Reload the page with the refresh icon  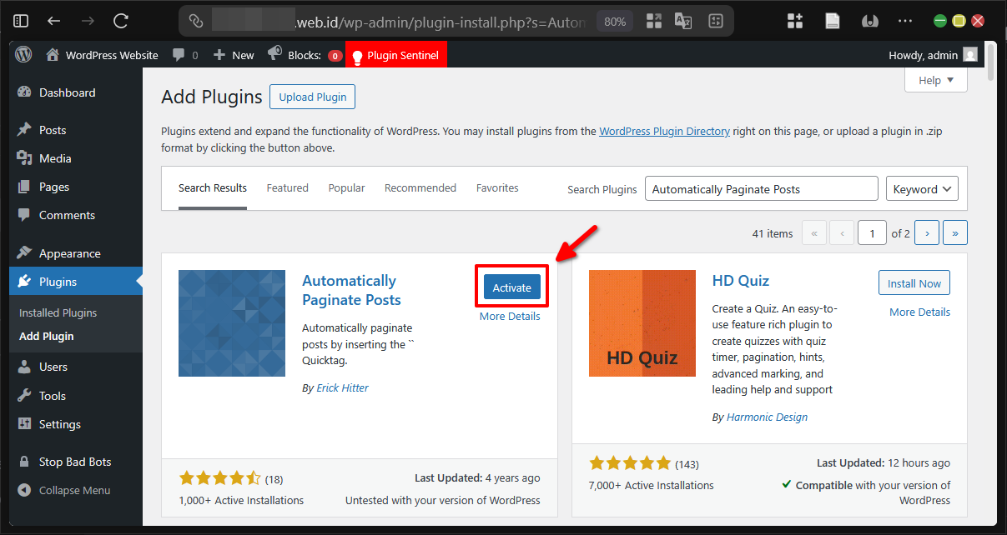click(x=119, y=21)
